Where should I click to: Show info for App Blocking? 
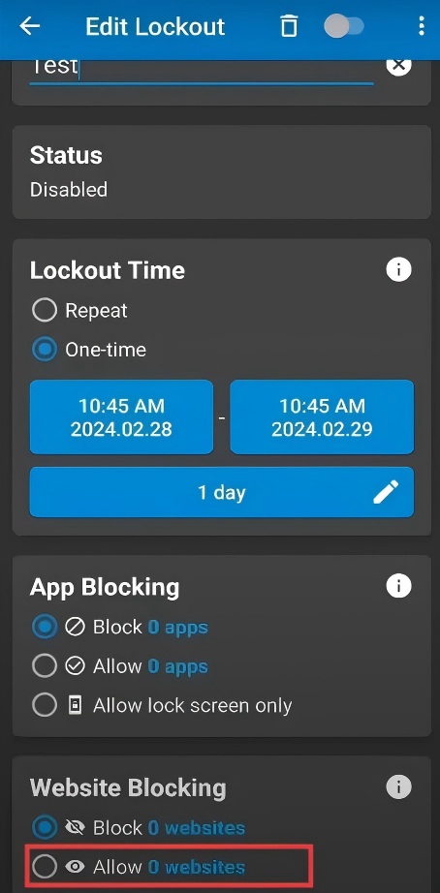coord(398,585)
